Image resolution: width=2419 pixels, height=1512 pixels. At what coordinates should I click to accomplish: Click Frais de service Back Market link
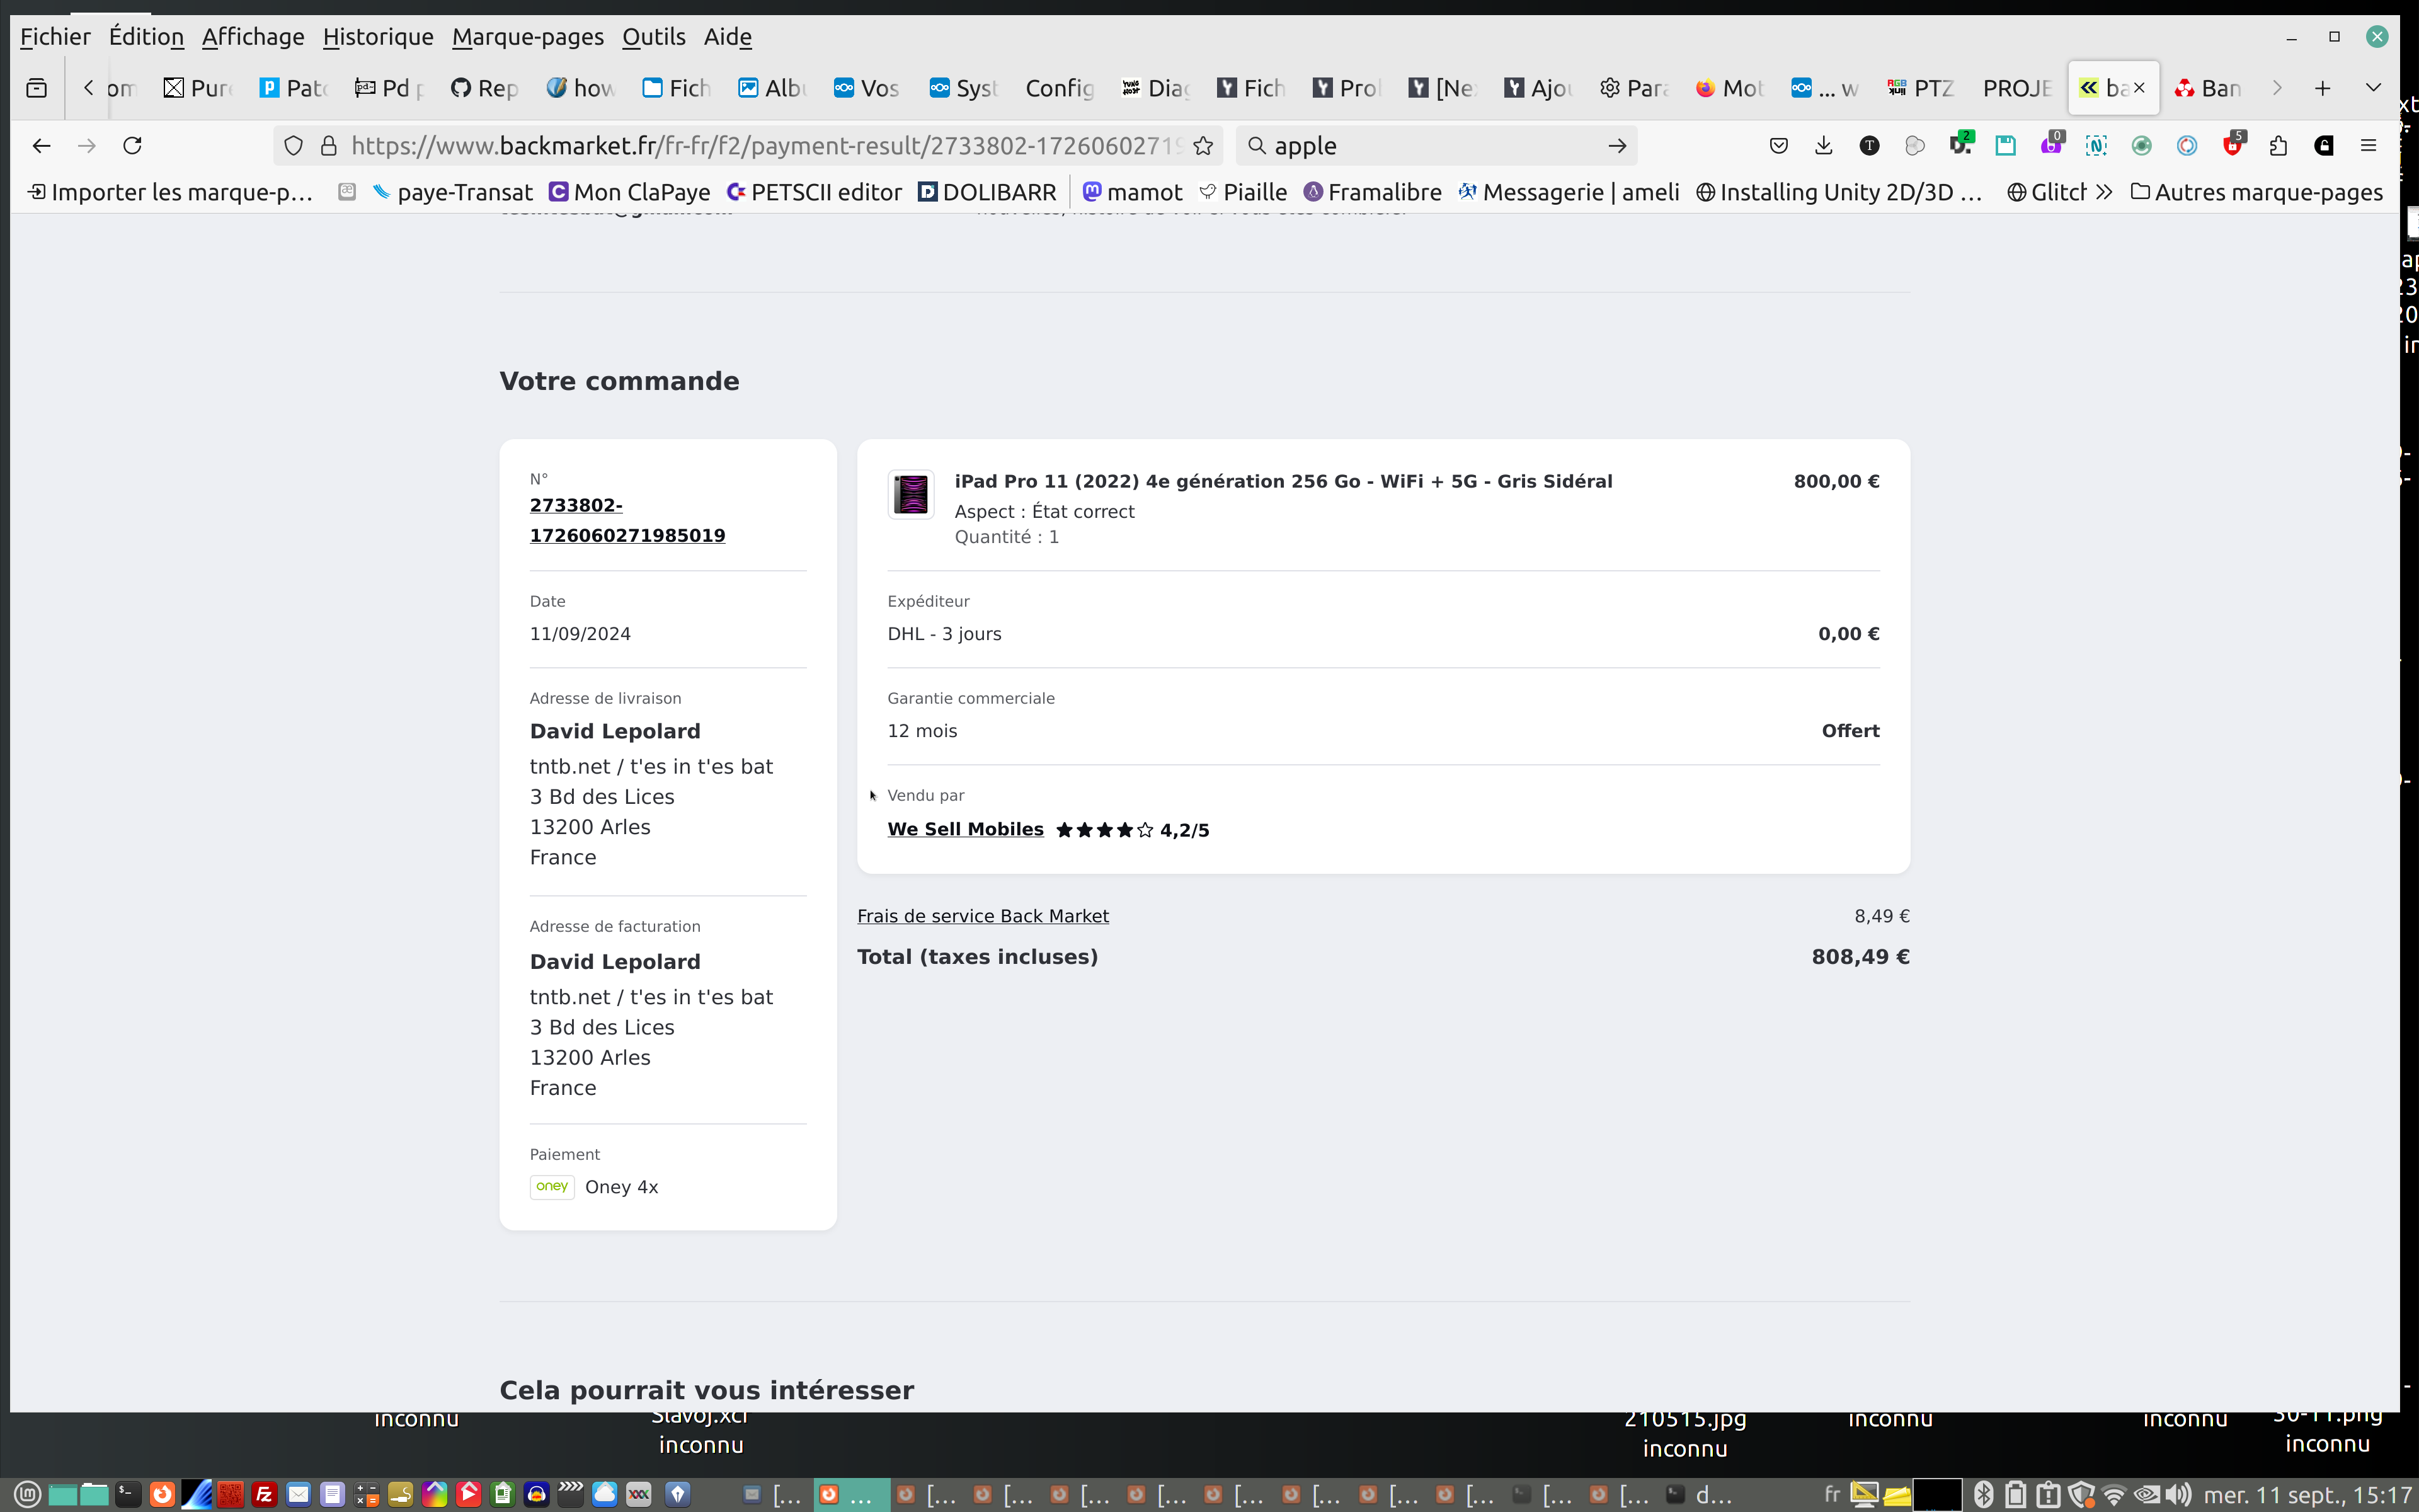983,916
